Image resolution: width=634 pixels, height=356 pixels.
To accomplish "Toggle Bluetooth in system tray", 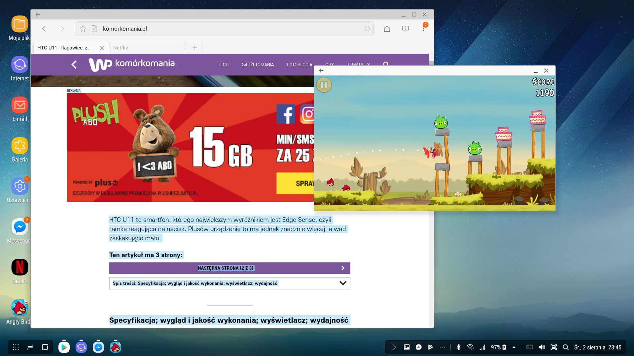I will [x=458, y=347].
